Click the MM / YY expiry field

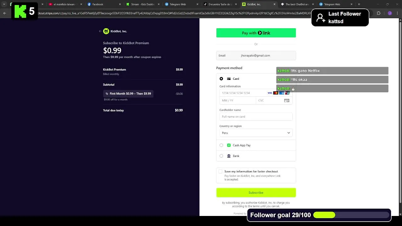coord(238,100)
